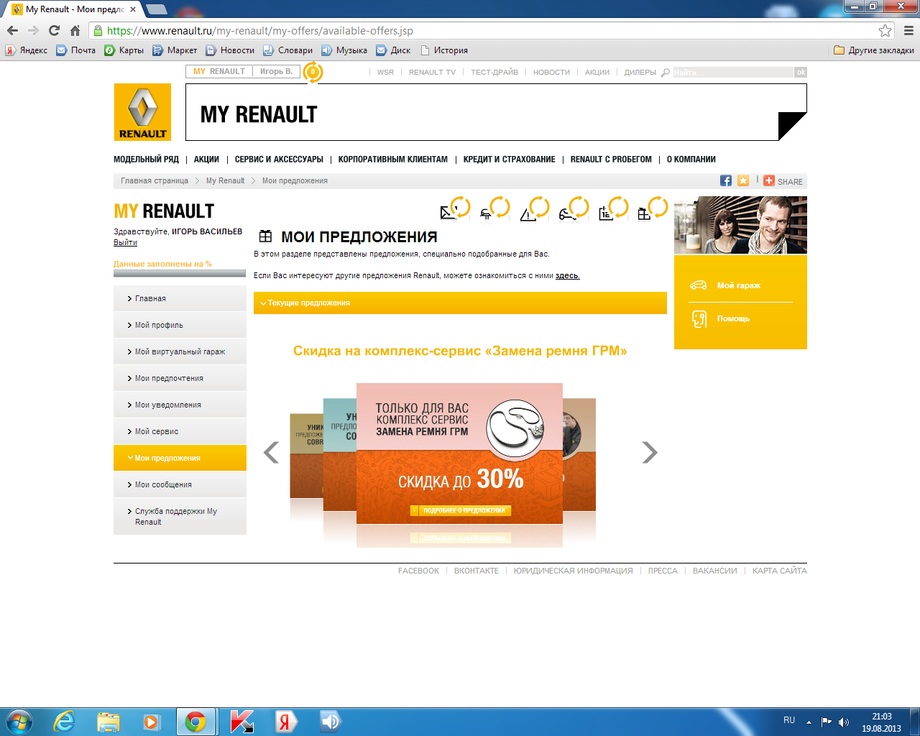This screenshot has height=736, width=920.
Task: Launch Kaspersky from the taskbar
Action: pyautogui.click(x=242, y=722)
